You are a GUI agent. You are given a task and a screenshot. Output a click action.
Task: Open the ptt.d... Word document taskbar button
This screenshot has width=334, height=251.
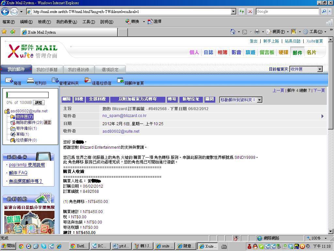point(121,246)
